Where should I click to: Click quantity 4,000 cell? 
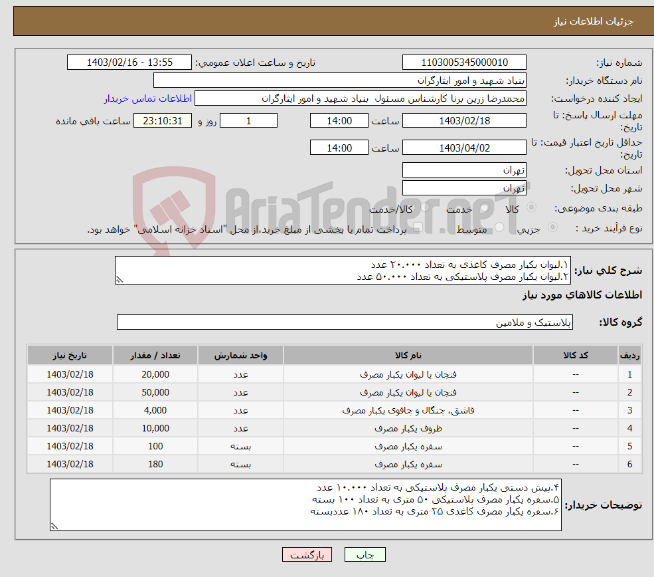coord(155,410)
